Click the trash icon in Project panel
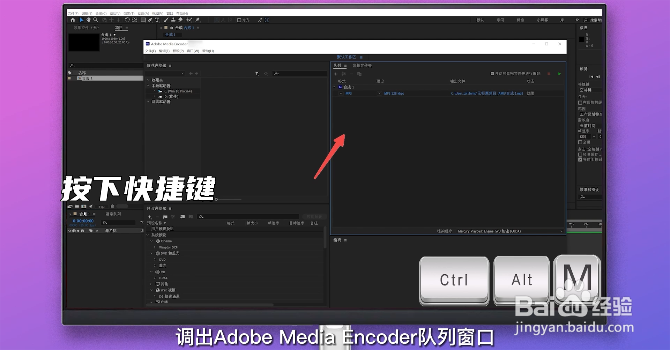This screenshot has height=350, width=670. click(112, 207)
